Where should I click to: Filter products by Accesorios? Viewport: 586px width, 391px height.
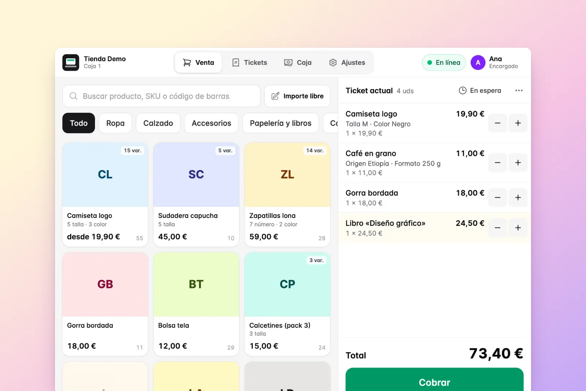(211, 123)
